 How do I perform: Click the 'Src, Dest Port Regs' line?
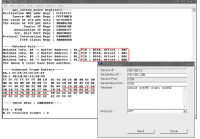(43, 33)
